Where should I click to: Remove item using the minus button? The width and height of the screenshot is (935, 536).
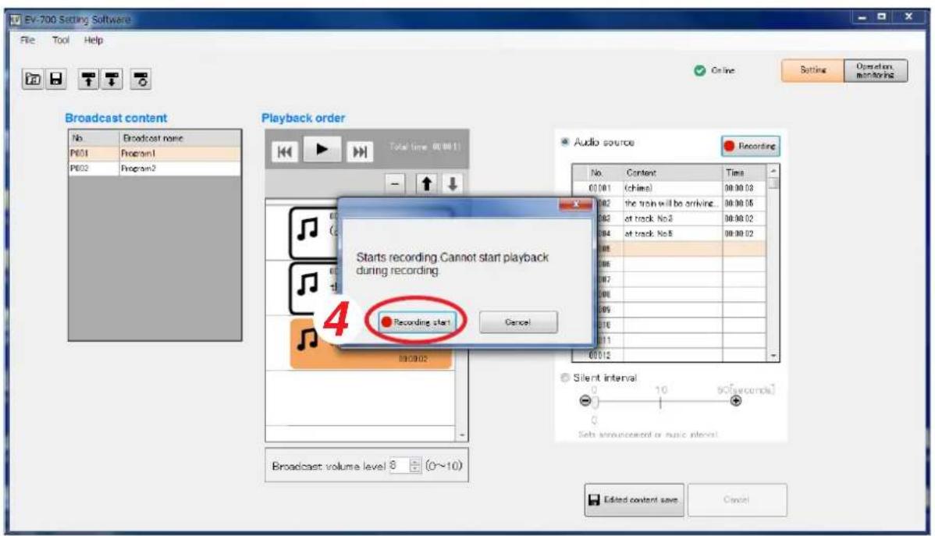click(x=394, y=183)
